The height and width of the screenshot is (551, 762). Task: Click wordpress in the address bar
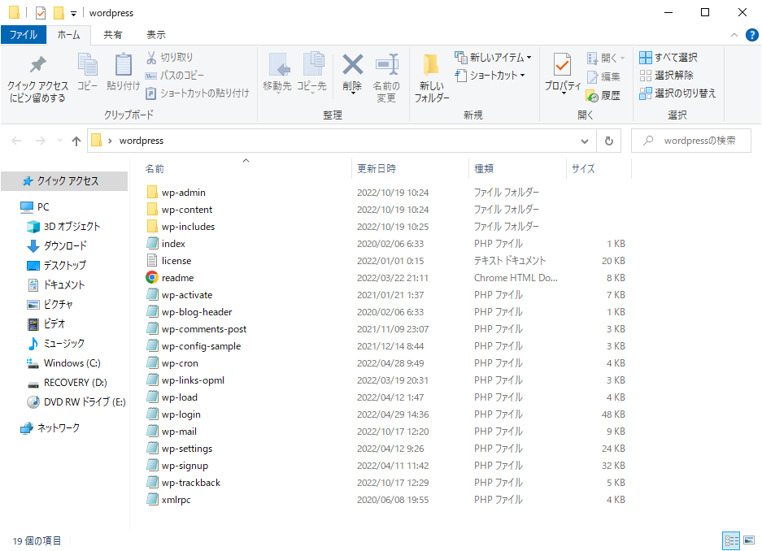[x=142, y=141]
